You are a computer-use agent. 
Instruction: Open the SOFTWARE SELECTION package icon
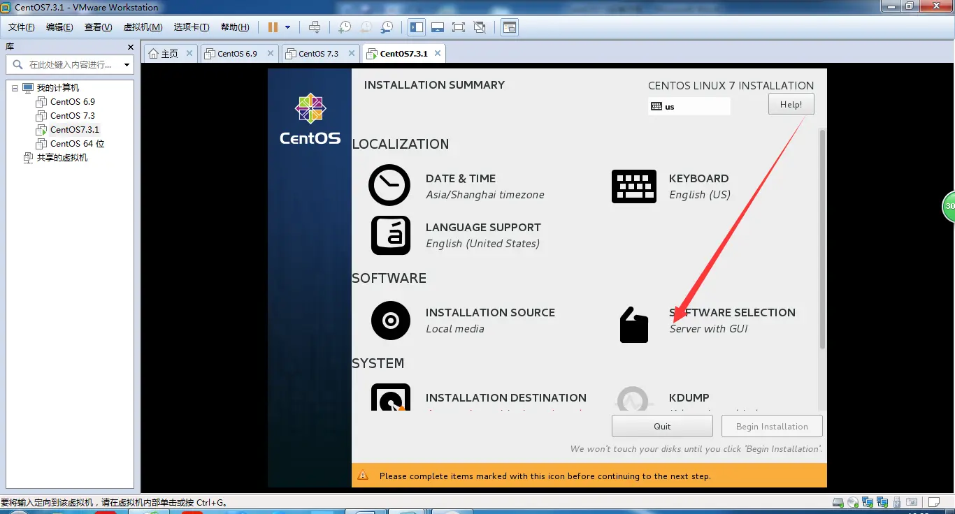tap(634, 325)
